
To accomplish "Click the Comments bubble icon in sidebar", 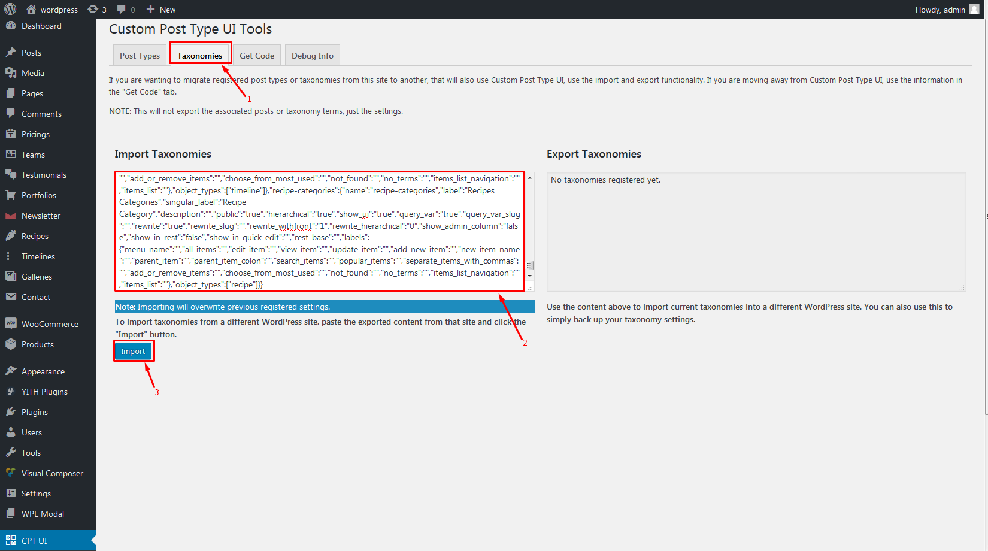I will tap(11, 114).
